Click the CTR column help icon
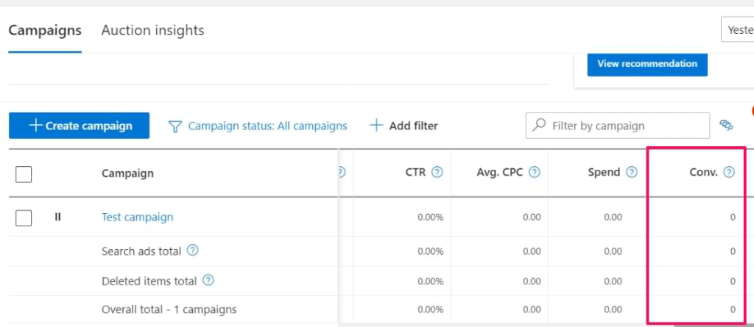This screenshot has width=754, height=327. click(437, 172)
